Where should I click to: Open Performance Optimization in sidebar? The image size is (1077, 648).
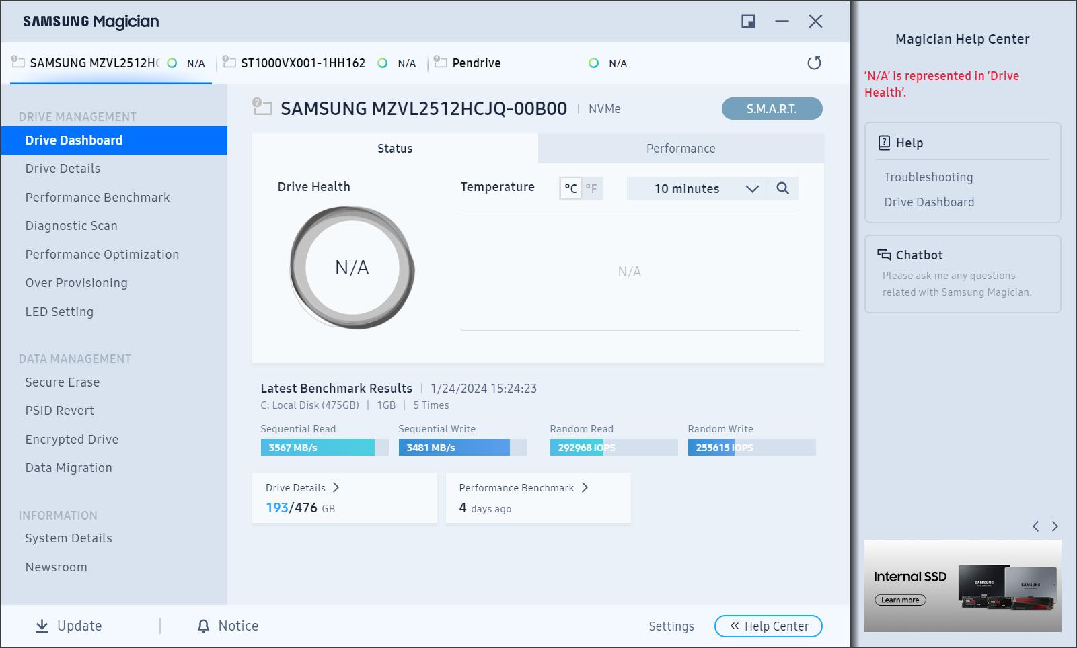pos(102,254)
